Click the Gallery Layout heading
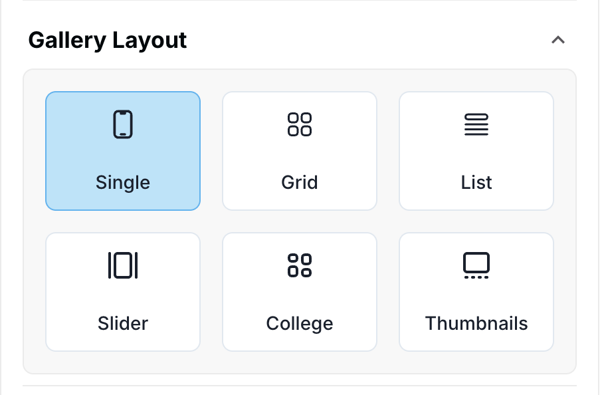The width and height of the screenshot is (602, 395). click(x=108, y=41)
